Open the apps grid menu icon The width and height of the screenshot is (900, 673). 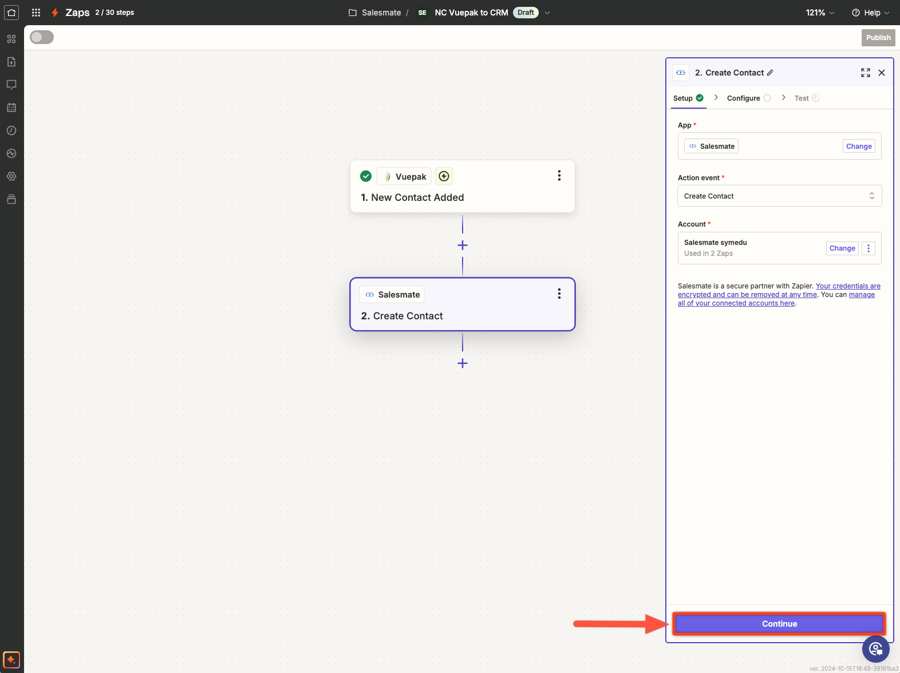click(36, 13)
